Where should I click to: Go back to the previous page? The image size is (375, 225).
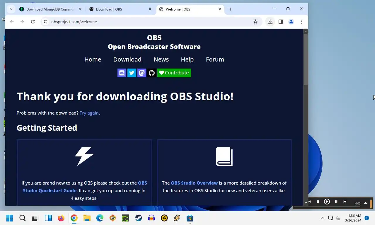tap(12, 22)
